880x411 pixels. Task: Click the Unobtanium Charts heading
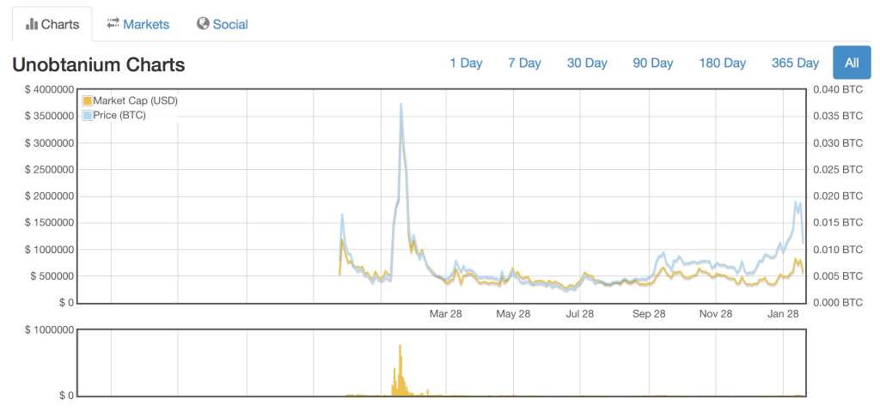tap(99, 65)
